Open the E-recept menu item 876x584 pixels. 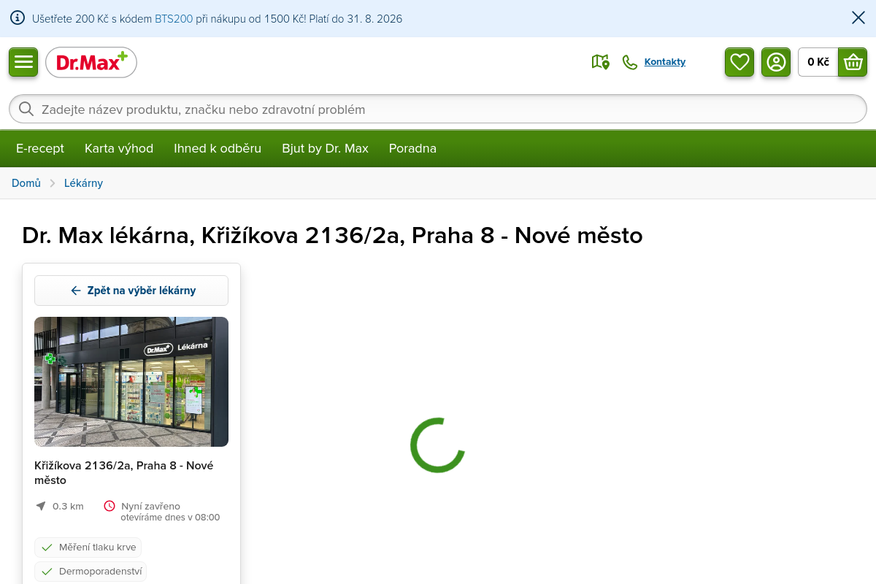[40, 148]
